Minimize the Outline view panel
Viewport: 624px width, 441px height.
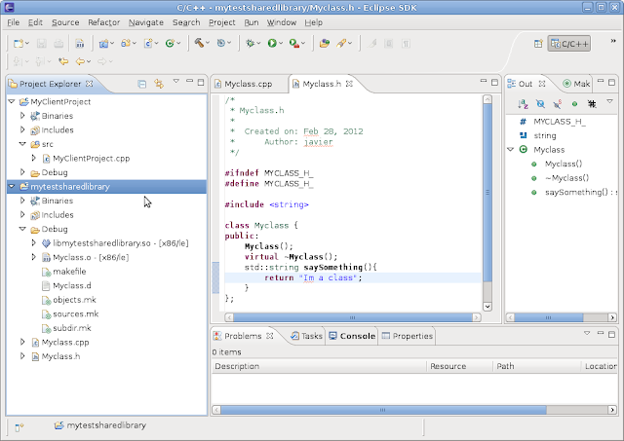pyautogui.click(x=601, y=81)
